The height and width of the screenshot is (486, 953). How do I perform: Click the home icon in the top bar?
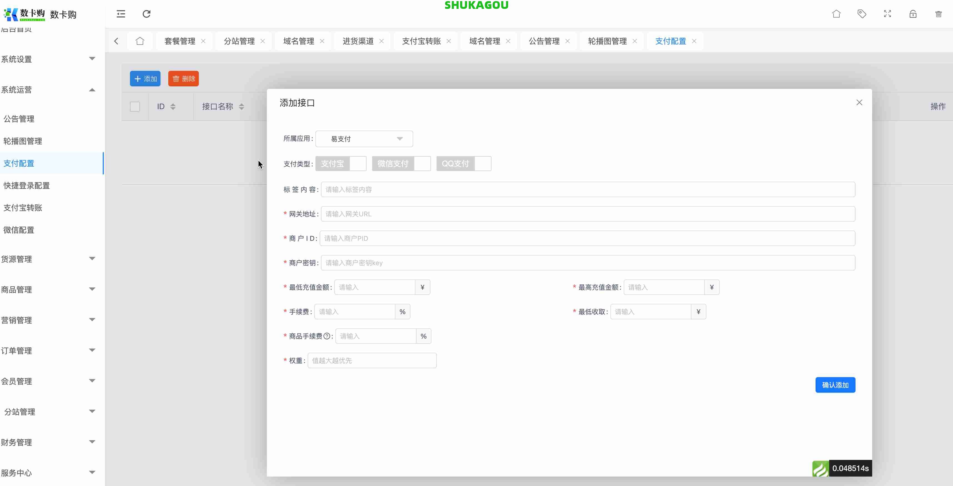tap(836, 14)
